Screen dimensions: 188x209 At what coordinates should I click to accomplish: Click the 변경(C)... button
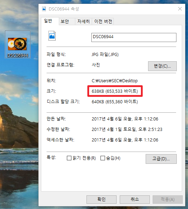pos(162,66)
